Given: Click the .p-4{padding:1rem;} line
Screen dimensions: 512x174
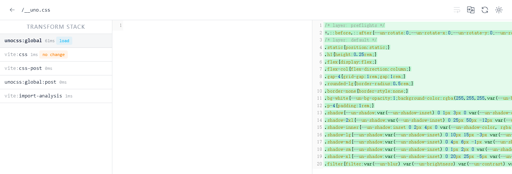Looking at the screenshot, I should [349, 106].
